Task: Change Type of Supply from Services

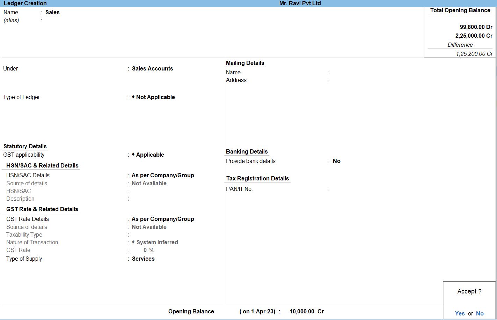Action: point(143,259)
